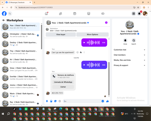The width and height of the screenshot is (151, 121).
Task: Open the Friends icon in top navigation
Action: [x=60, y=14]
